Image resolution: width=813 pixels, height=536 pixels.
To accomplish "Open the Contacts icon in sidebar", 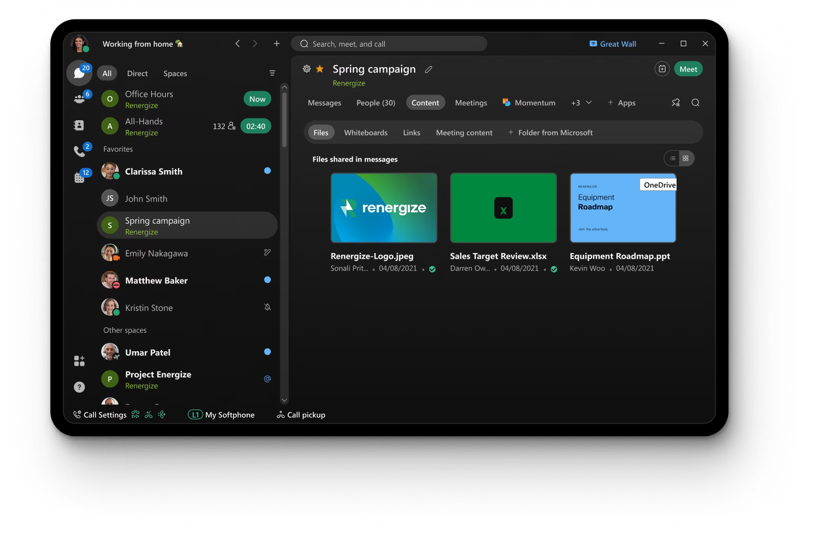I will point(79,125).
